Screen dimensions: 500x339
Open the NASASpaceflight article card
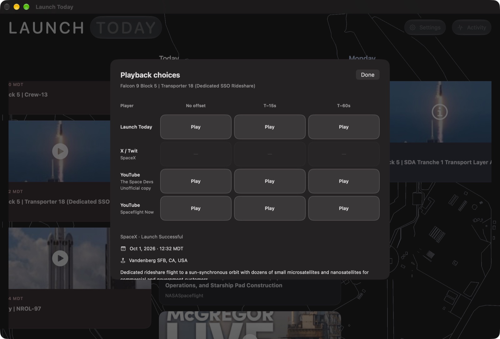click(250, 292)
